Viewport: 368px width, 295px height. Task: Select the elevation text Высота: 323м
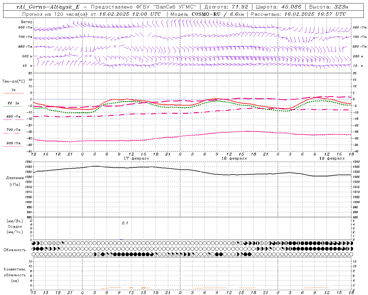(329, 7)
